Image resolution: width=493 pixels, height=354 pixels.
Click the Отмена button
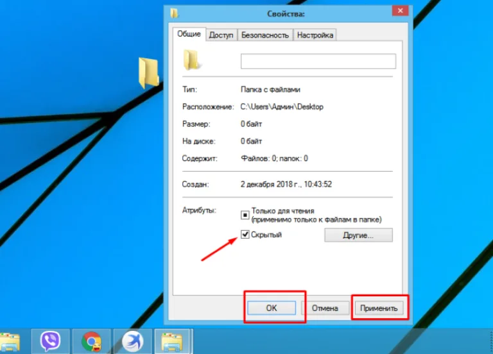click(325, 308)
